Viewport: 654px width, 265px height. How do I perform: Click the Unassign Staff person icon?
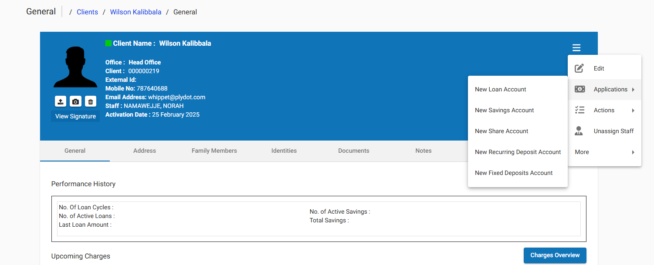pos(579,131)
